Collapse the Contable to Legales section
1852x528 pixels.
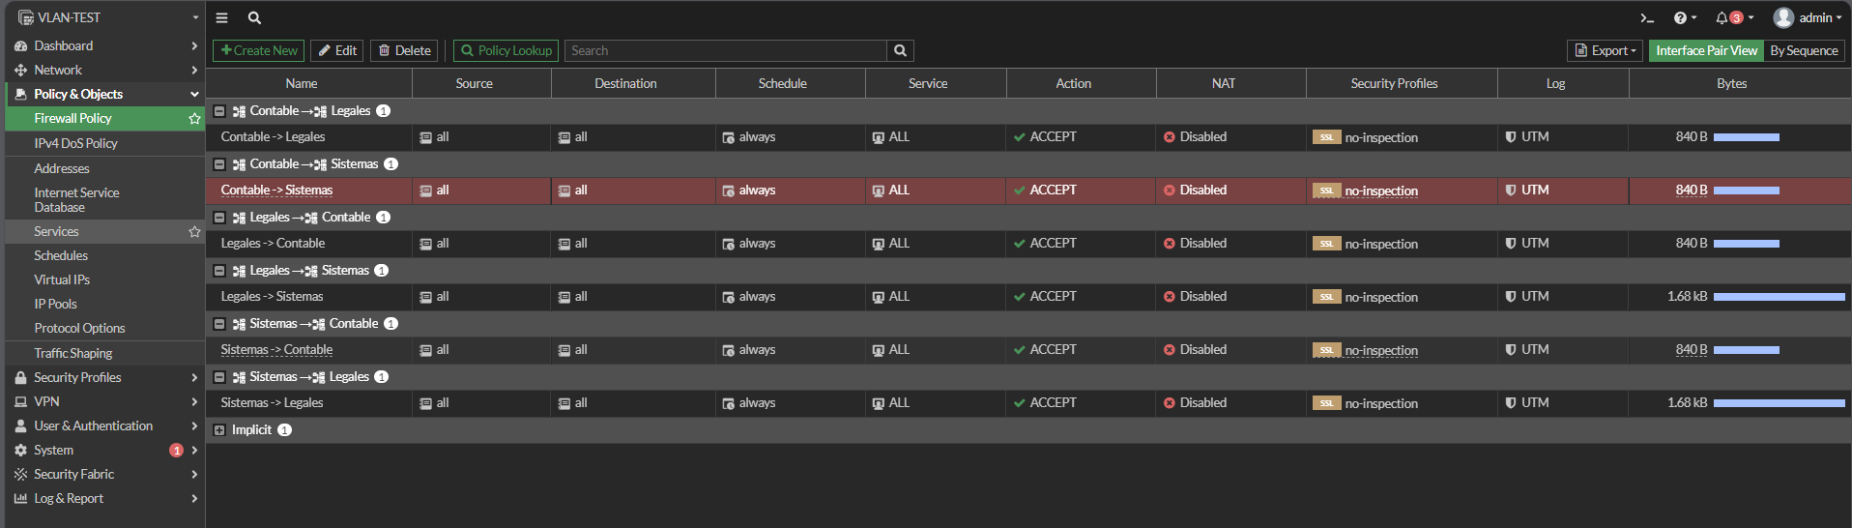219,111
